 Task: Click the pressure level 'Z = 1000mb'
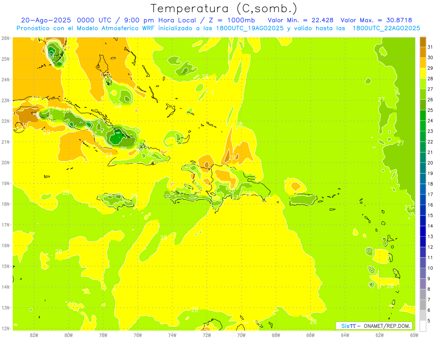coord(232,20)
